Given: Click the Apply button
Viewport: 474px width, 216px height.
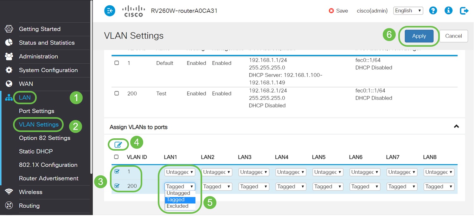Looking at the screenshot, I should [419, 36].
